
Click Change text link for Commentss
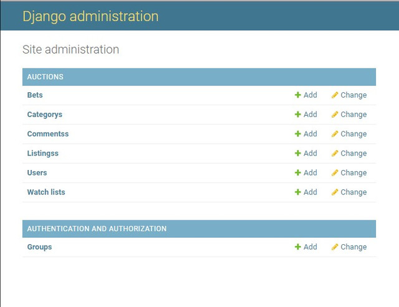353,134
